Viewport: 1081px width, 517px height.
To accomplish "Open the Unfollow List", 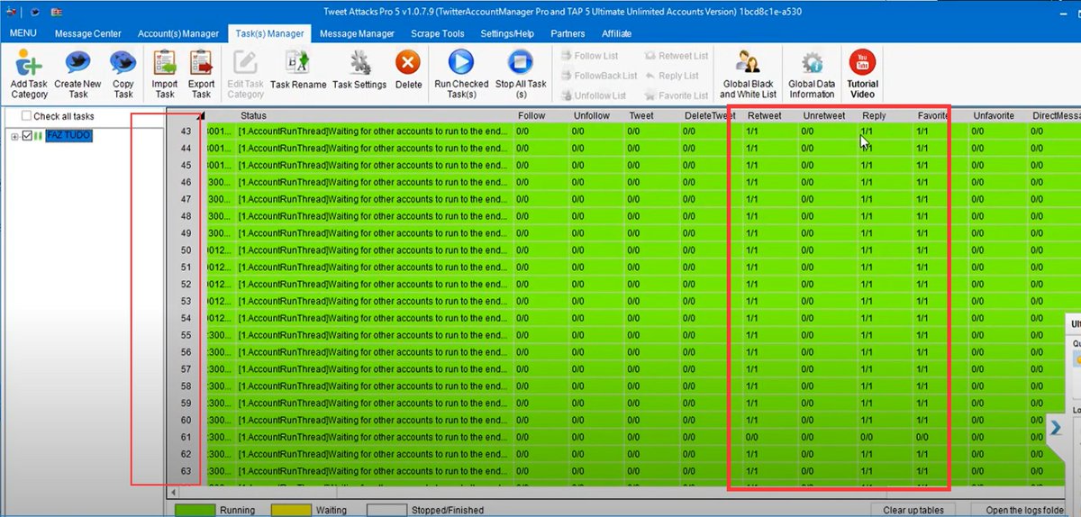I will pos(593,95).
